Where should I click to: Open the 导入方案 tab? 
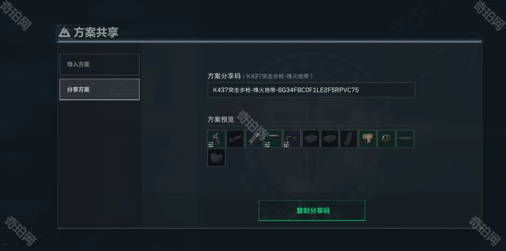tap(99, 65)
